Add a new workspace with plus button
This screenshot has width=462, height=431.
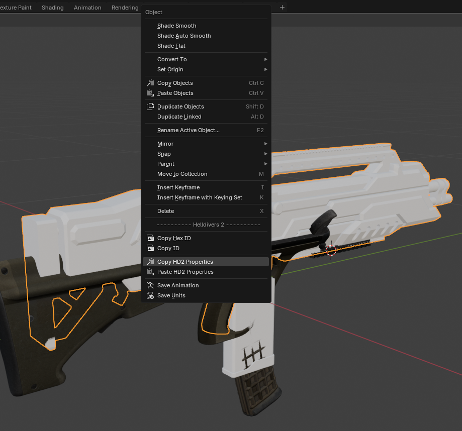pos(282,8)
